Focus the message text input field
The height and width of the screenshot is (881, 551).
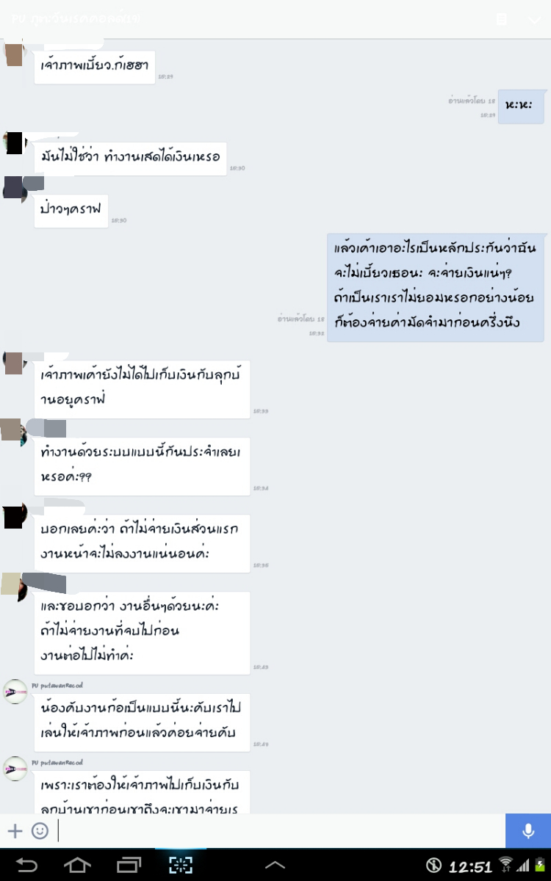point(281,831)
